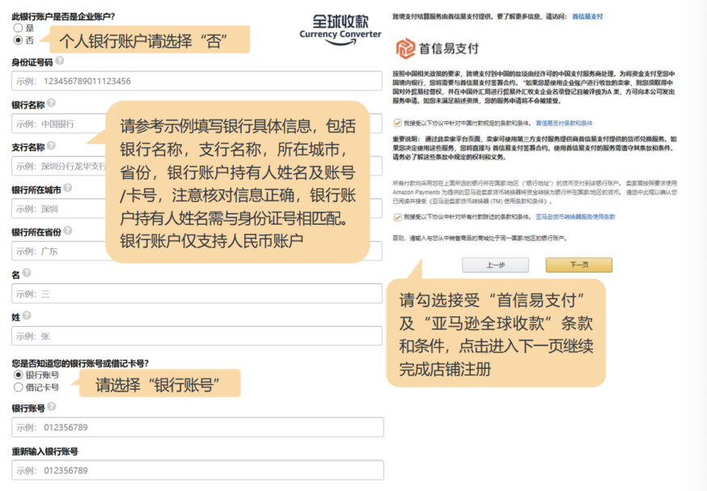Screen dimensions: 707x491
Task: Choose the '银行账号' radio option
Action: (19, 375)
